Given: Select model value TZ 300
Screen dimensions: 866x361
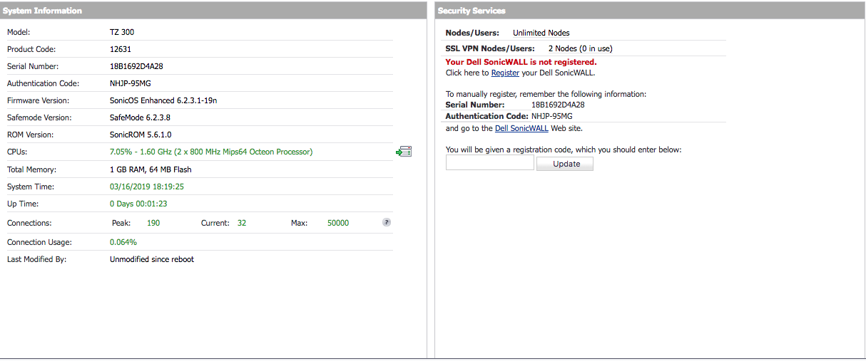Looking at the screenshot, I should 122,32.
